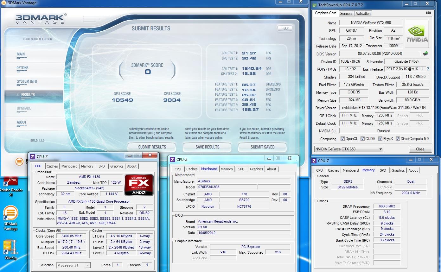Click the Memory Size 8192 MBytes value
441x272 pixels.
point(348,187)
